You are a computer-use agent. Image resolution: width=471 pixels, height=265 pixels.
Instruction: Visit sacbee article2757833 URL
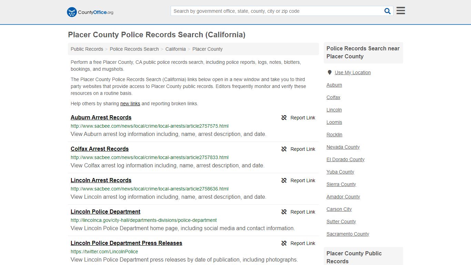(150, 157)
